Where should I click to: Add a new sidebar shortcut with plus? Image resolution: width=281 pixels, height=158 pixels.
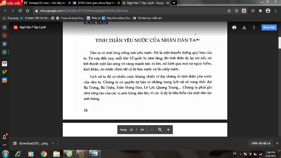click(4, 27)
